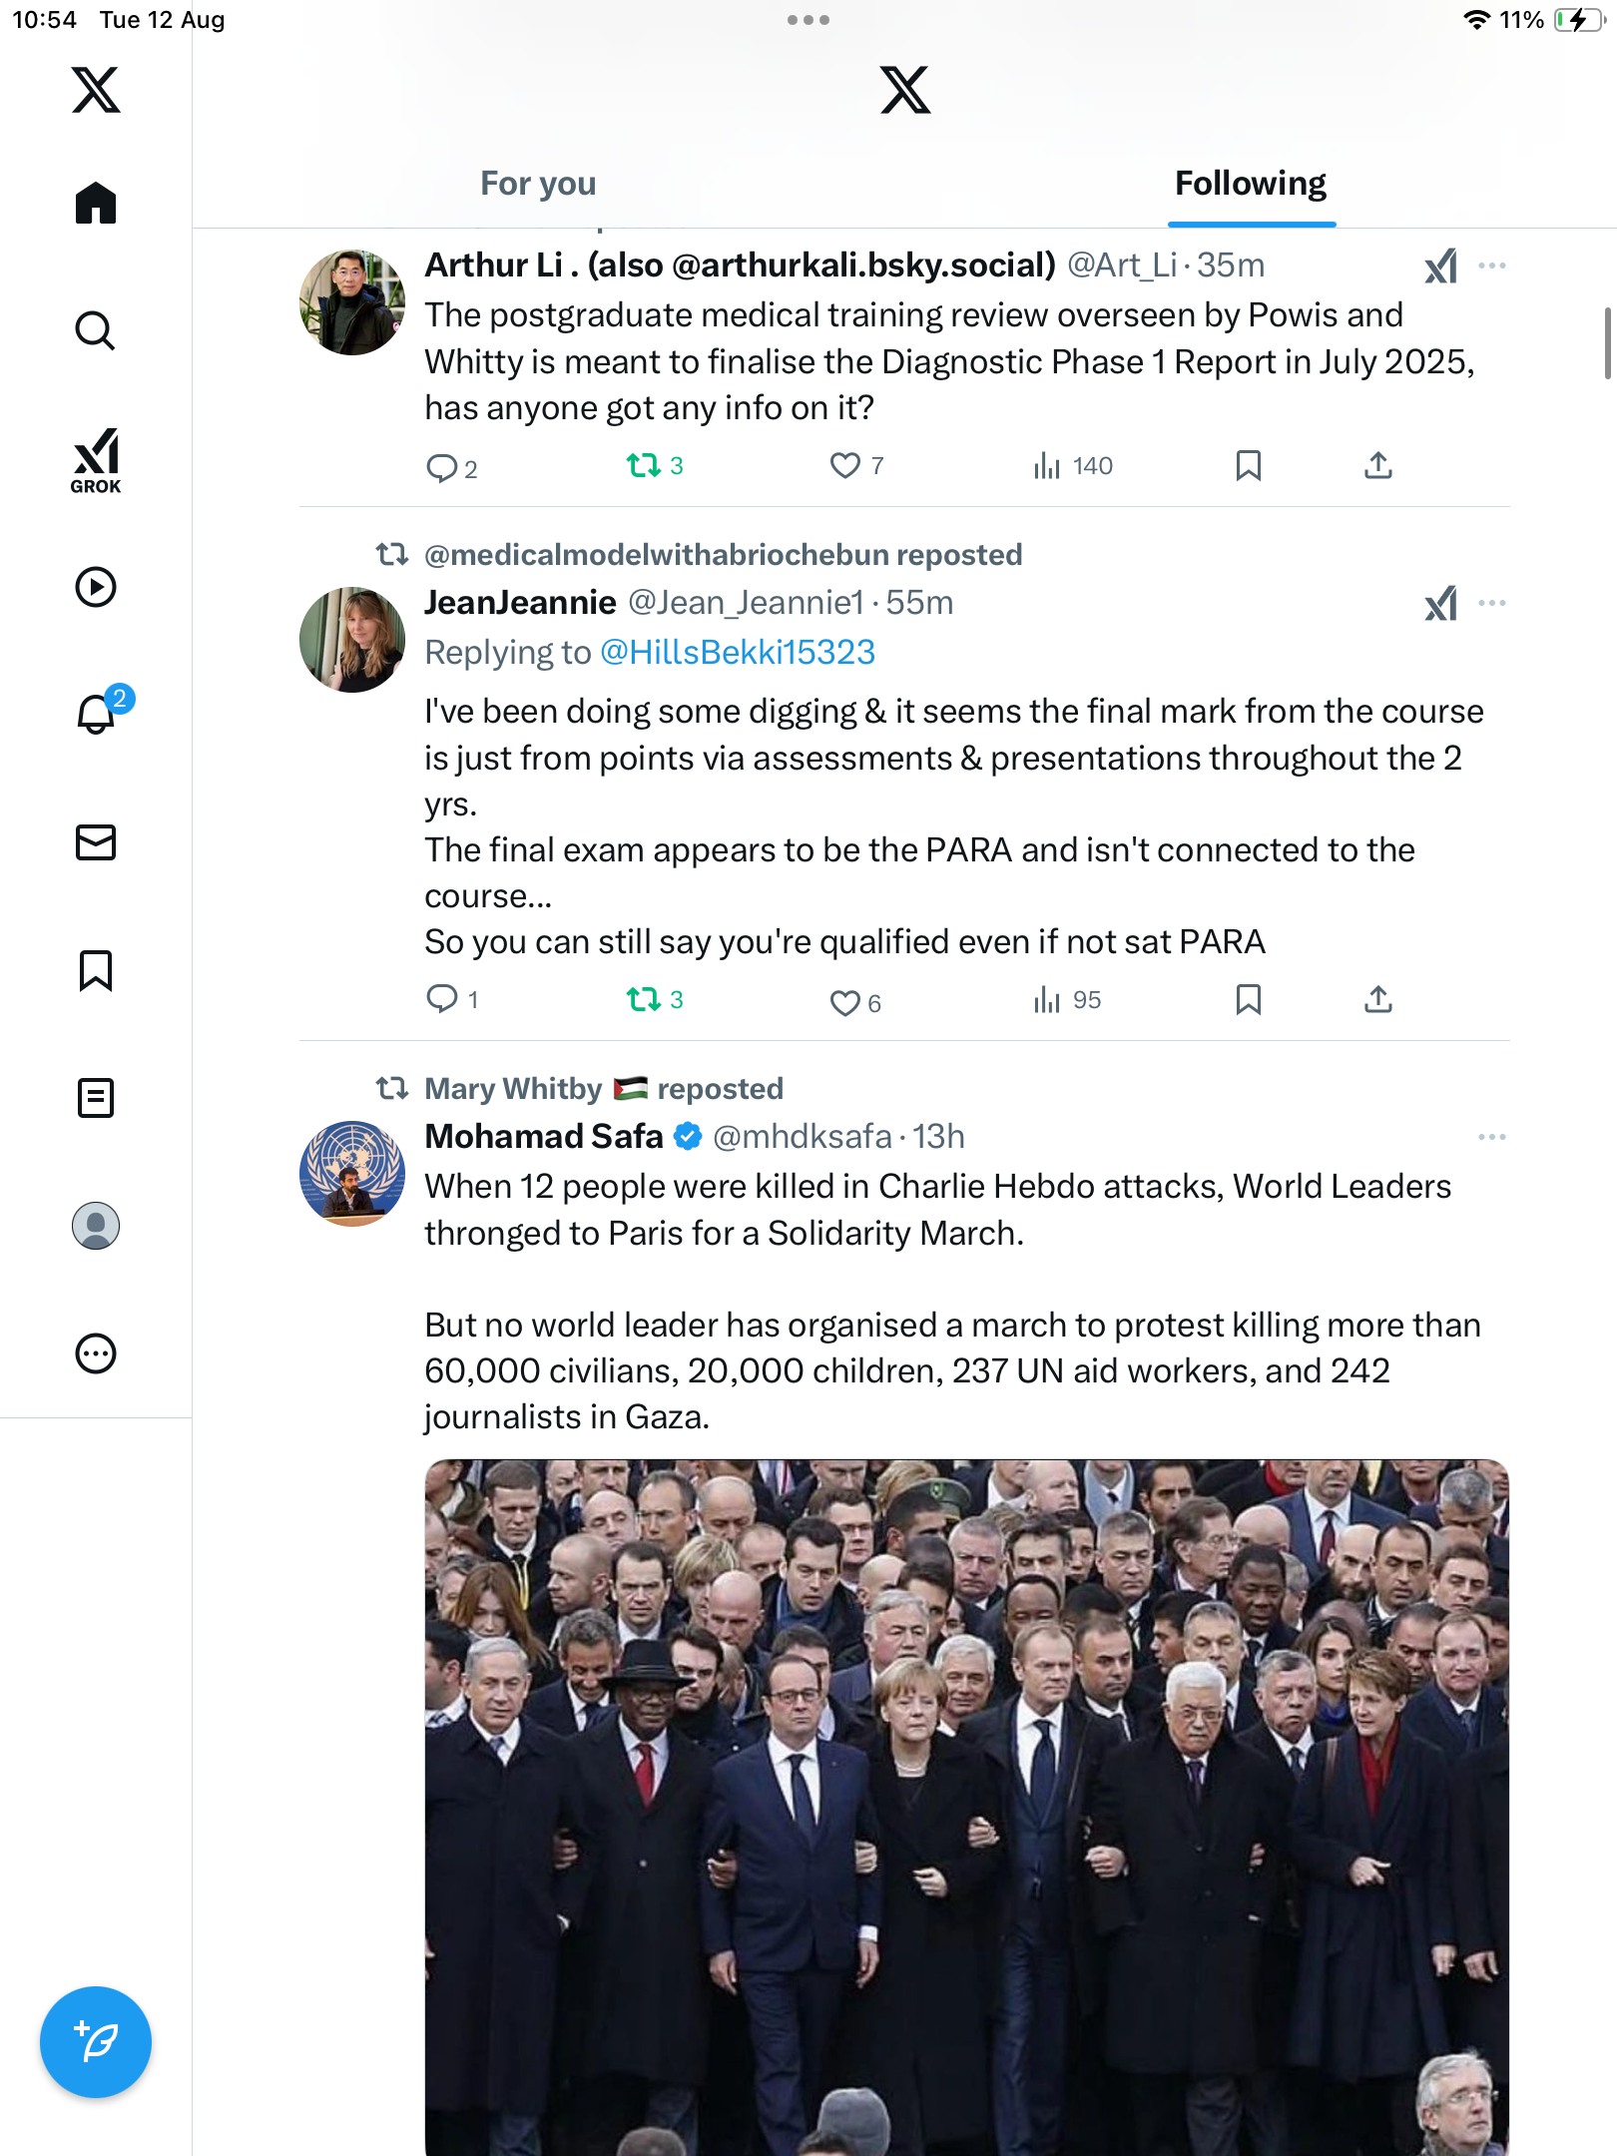
Task: Open Notifications bell with 2 badge
Action: (x=97, y=715)
